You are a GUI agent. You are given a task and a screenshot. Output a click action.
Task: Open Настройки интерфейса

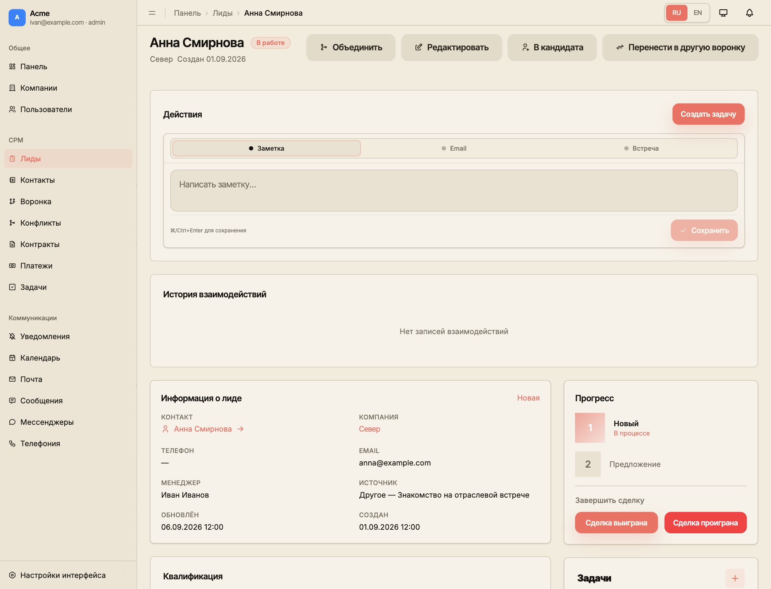(68, 575)
